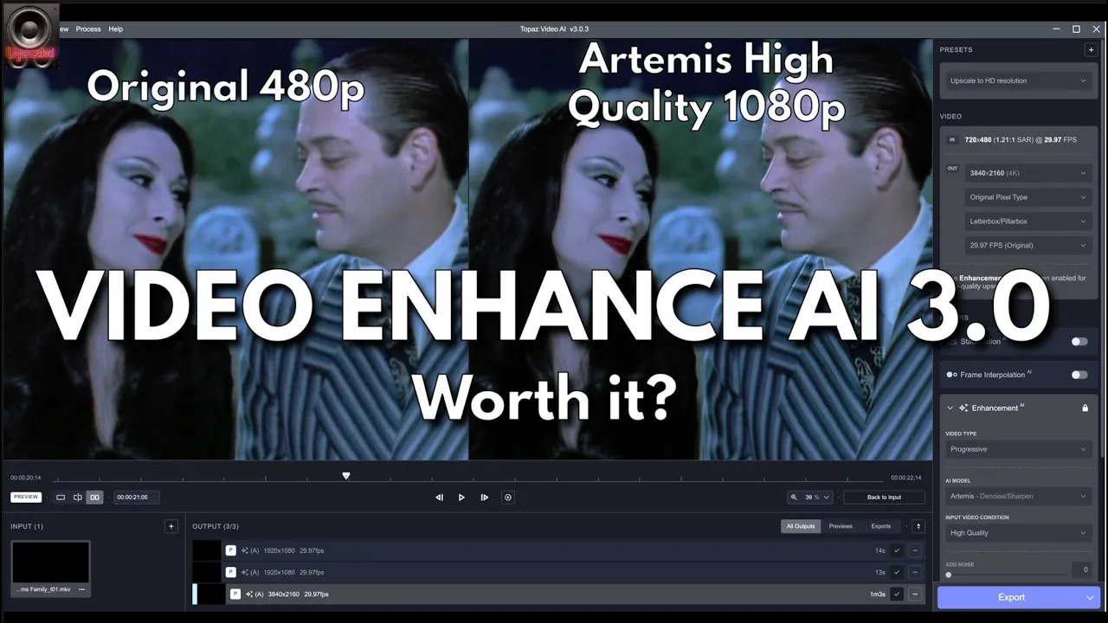This screenshot has height=623, width=1108.
Task: Open options for ms Family_t01.mkv
Action: click(81, 589)
